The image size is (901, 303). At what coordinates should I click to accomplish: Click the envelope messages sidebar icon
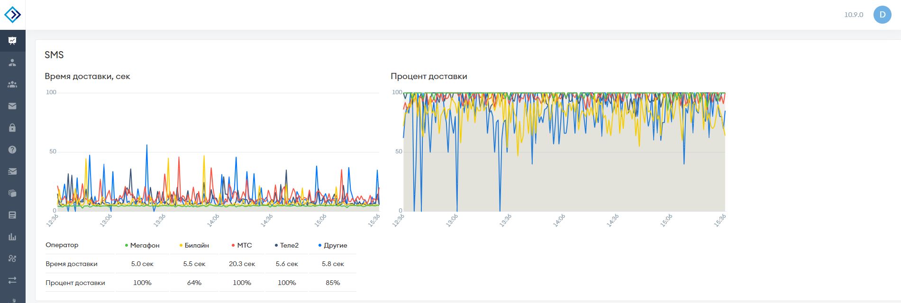[12, 106]
